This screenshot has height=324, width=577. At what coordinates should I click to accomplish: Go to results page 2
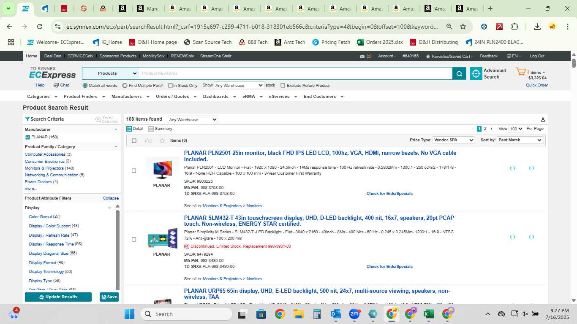point(485,129)
